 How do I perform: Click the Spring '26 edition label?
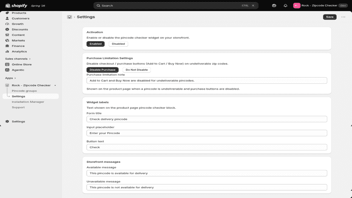coord(38,6)
